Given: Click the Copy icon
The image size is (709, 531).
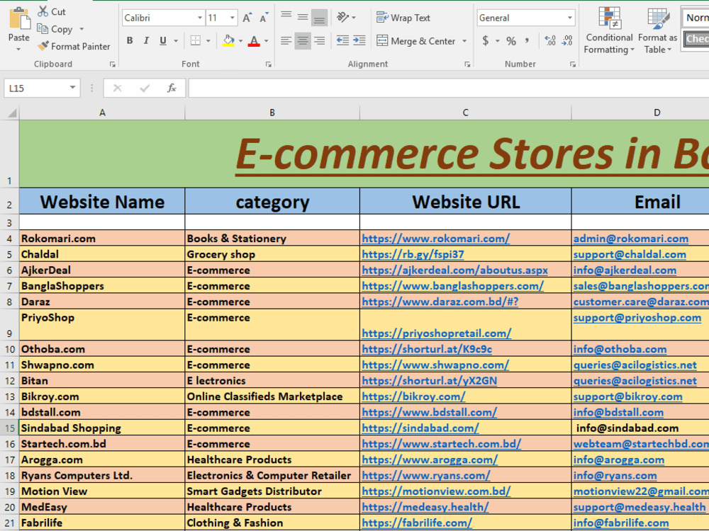Looking at the screenshot, I should [x=43, y=29].
